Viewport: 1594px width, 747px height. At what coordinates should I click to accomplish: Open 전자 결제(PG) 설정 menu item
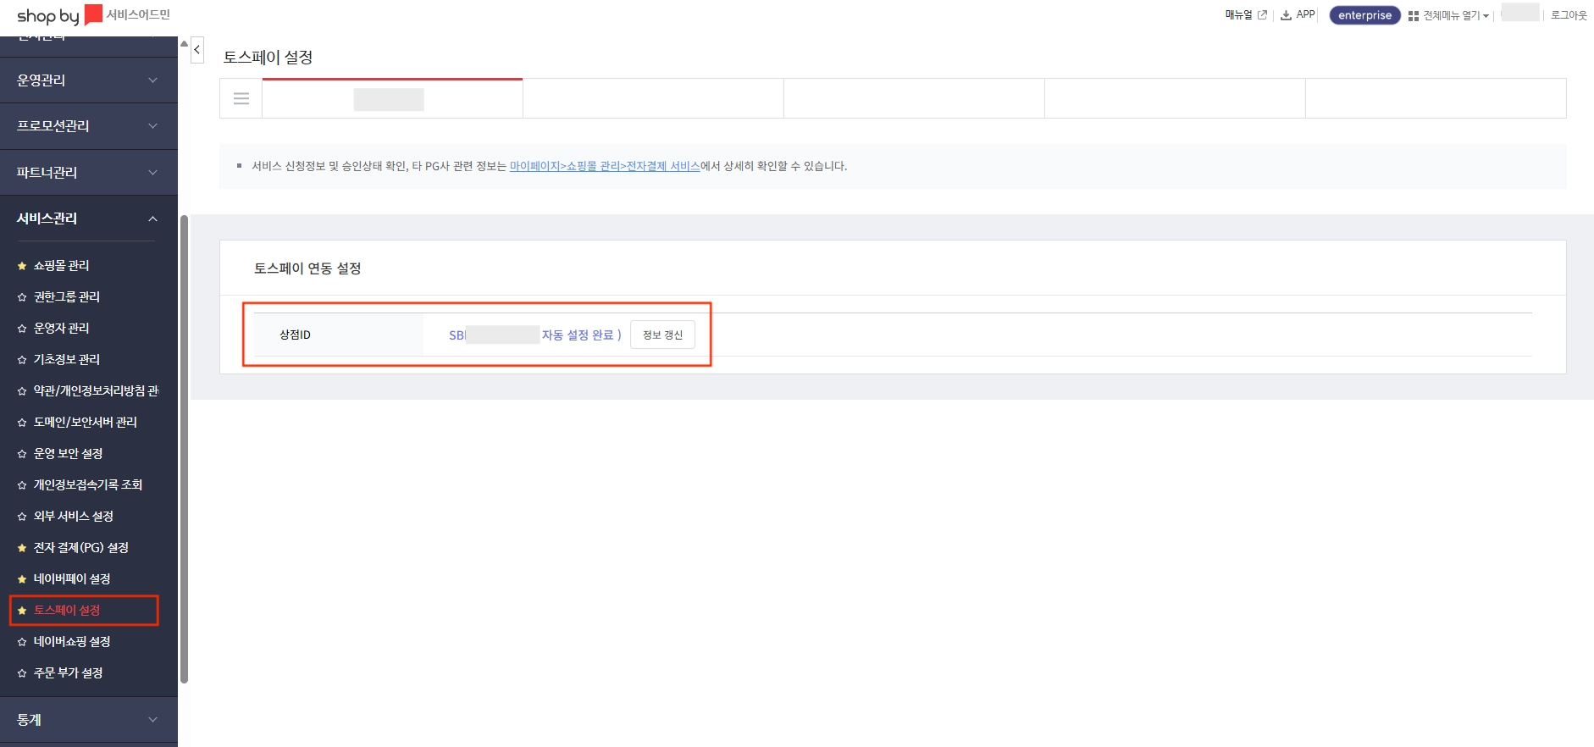[x=81, y=548]
